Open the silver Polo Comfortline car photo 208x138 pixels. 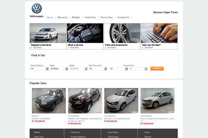[157, 101]
